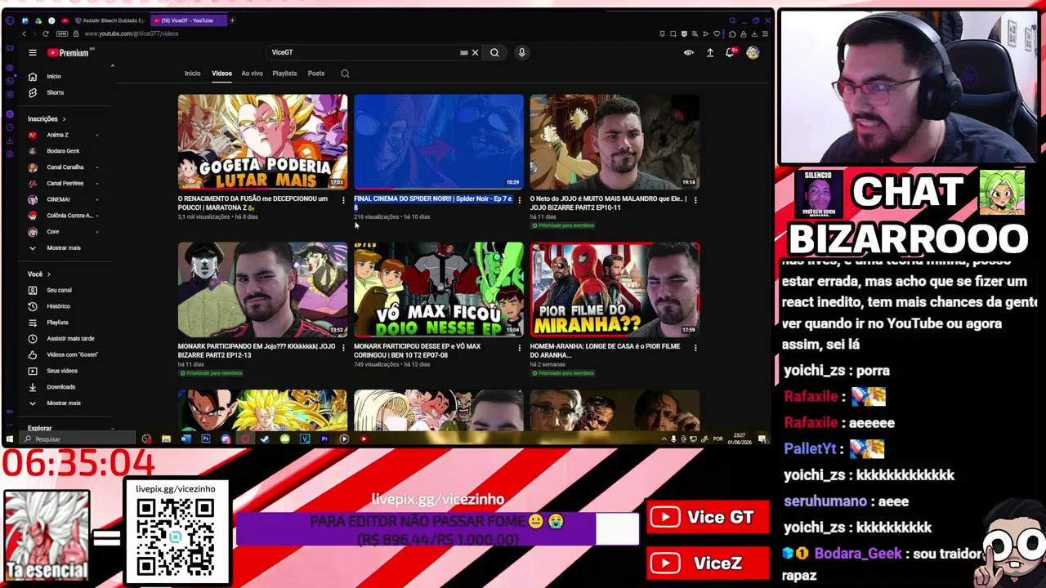Click the search magnifier button
The height and width of the screenshot is (588, 1046).
tap(494, 52)
